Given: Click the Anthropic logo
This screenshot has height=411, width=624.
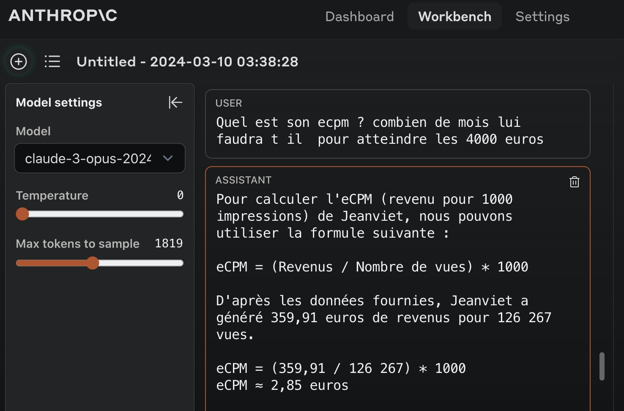Looking at the screenshot, I should (x=62, y=16).
